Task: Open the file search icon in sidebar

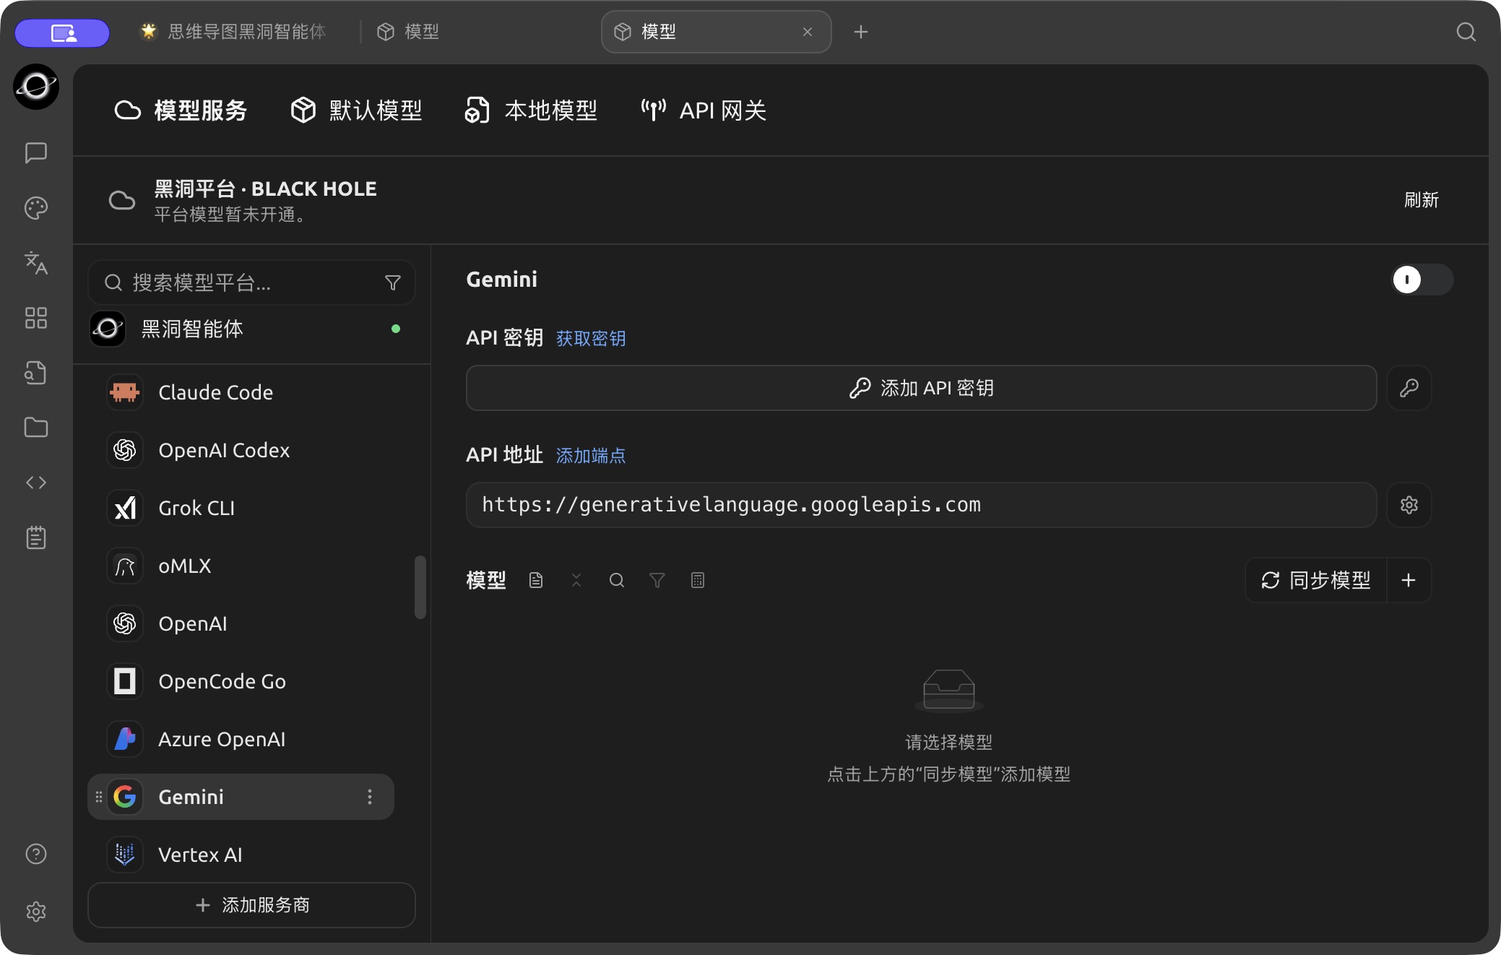Action: (36, 373)
